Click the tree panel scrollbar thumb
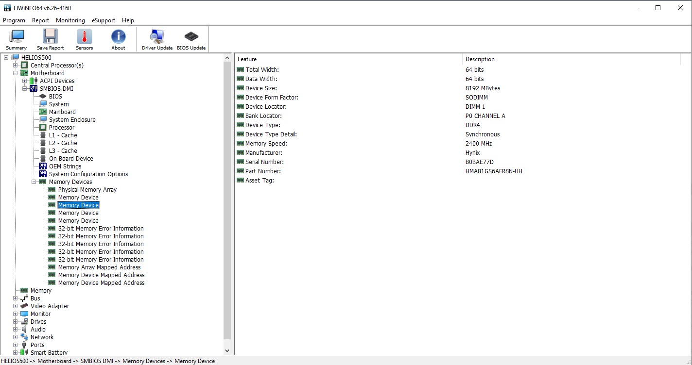The image size is (692, 365). 227,200
